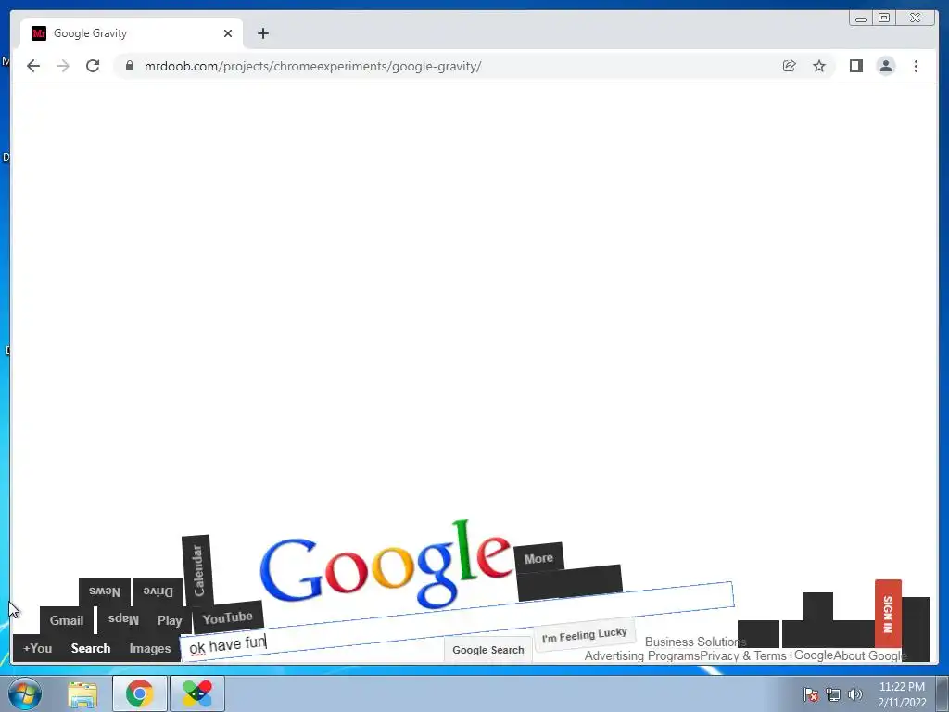Click the search box containing 'ok have fun'
949x712 pixels.
pyautogui.click(x=457, y=622)
